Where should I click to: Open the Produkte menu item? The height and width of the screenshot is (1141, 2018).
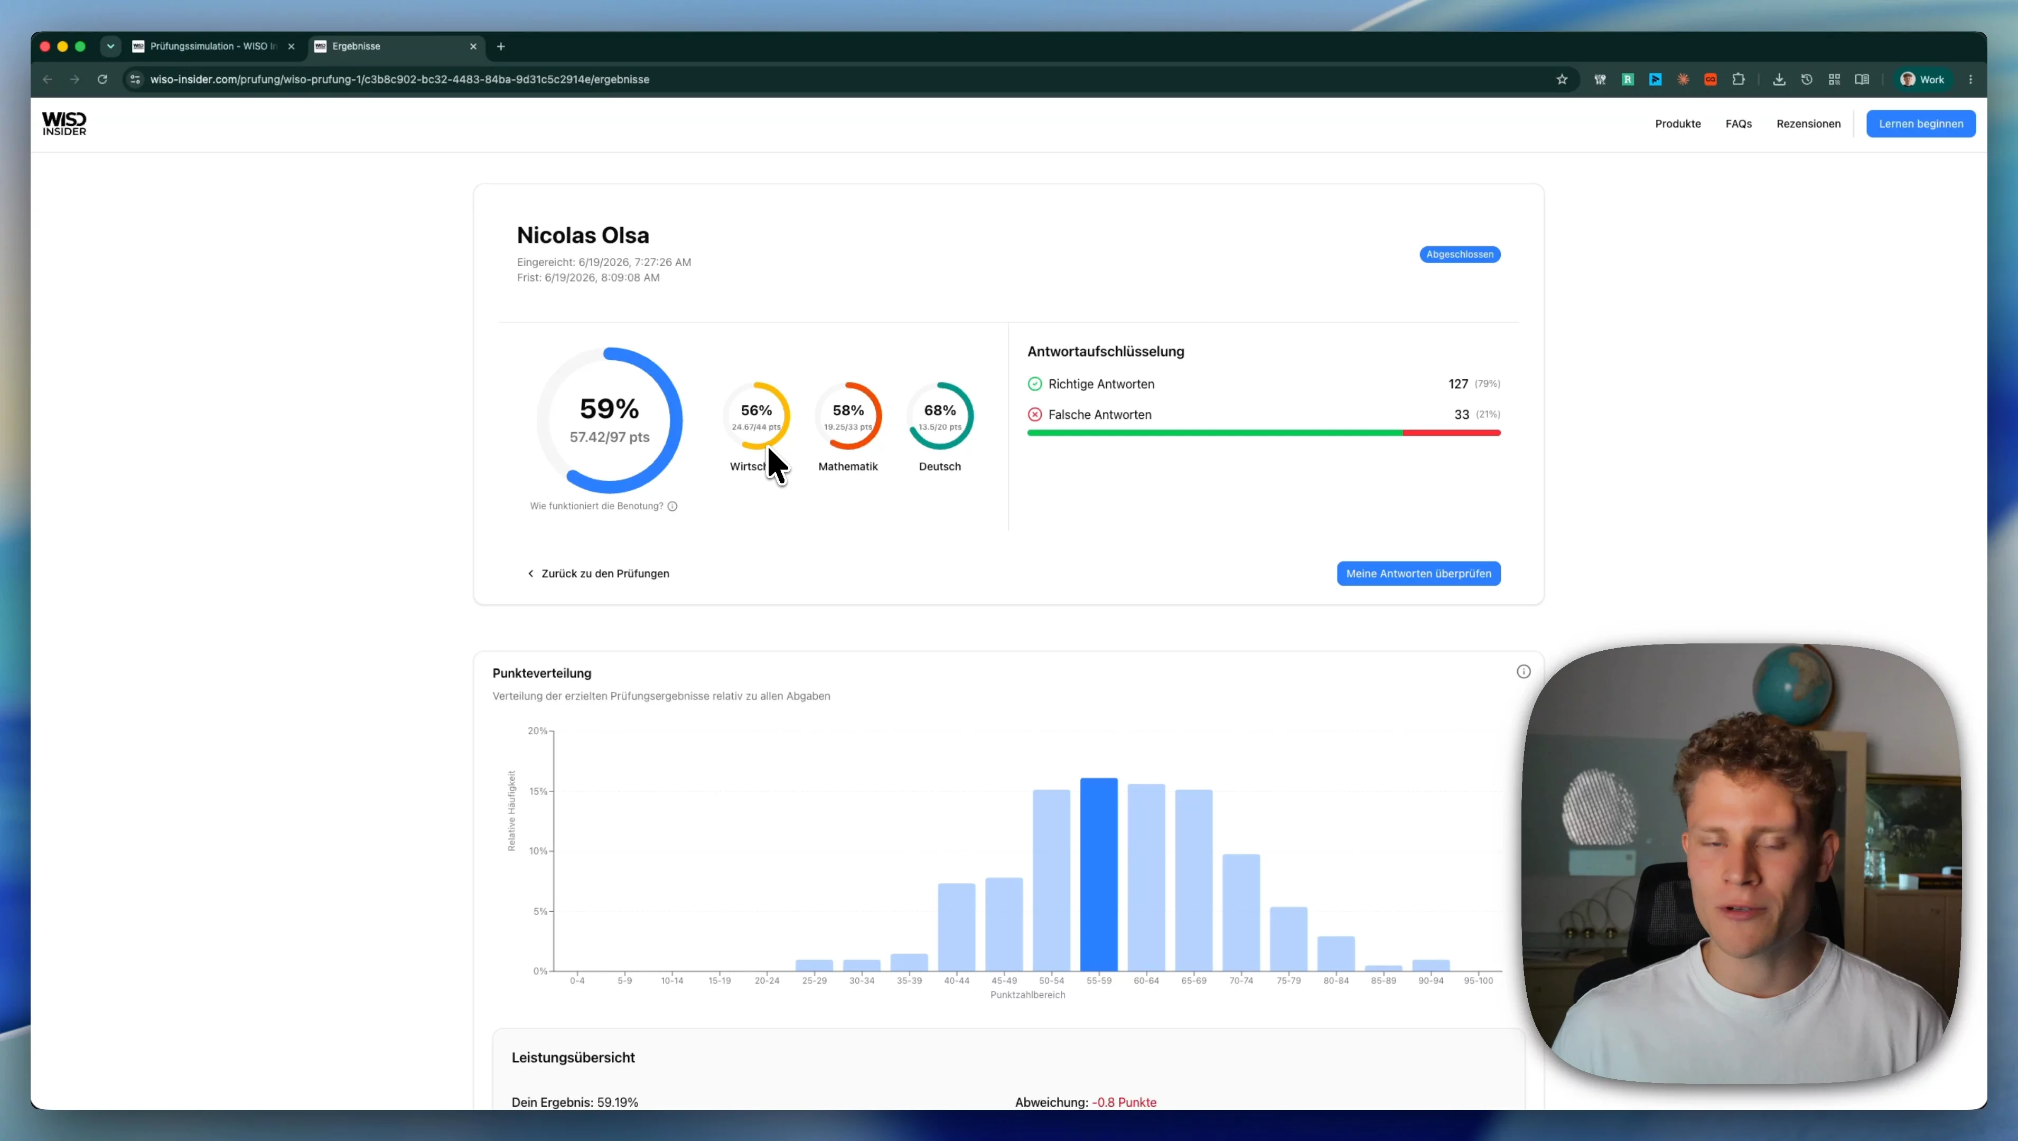1678,124
